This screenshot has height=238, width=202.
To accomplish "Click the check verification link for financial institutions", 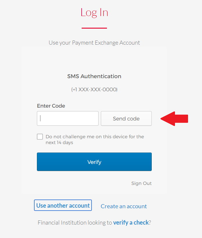I will click(131, 222).
